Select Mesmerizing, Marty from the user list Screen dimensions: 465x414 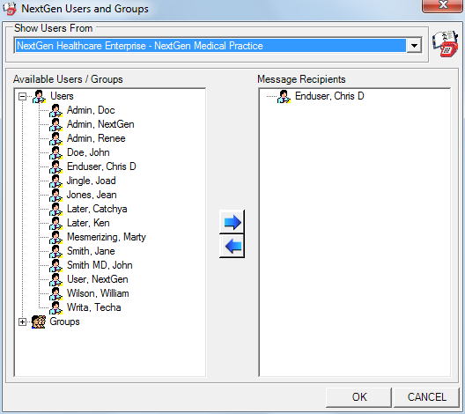[x=107, y=237]
